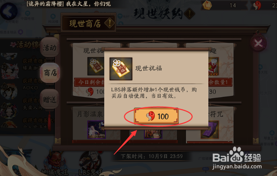
Task: Click the 现世妖约 title info icon
Action: [x=189, y=13]
